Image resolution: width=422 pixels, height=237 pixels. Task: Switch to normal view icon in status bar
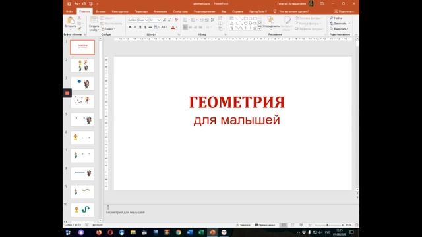284,225
